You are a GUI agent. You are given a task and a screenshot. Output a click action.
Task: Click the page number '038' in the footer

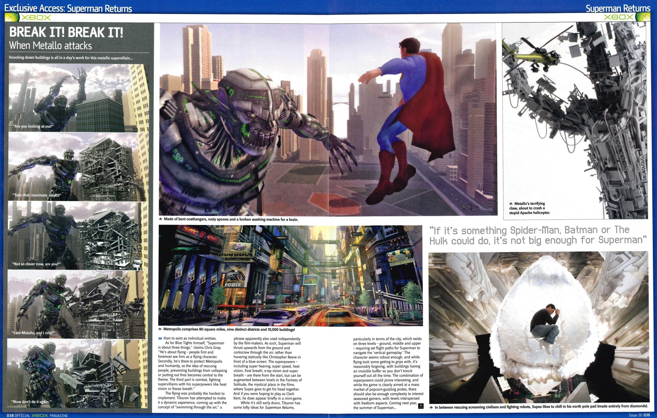10,415
